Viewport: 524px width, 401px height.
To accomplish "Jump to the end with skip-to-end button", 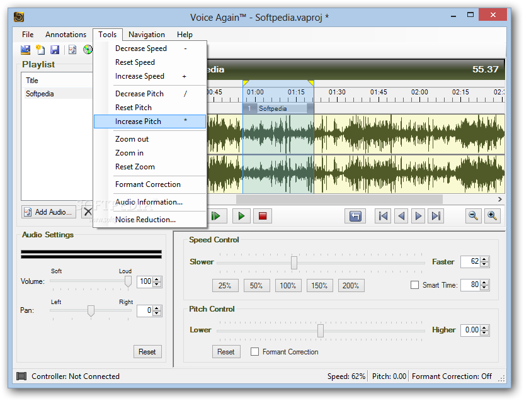I will (x=436, y=216).
